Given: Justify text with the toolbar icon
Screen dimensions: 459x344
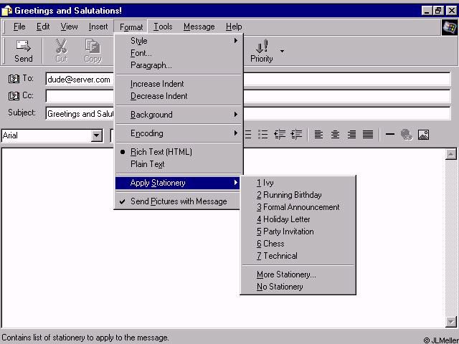Looking at the screenshot, I should tap(368, 135).
